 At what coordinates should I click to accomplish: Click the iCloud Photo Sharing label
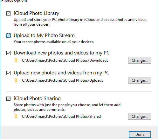point(37,98)
